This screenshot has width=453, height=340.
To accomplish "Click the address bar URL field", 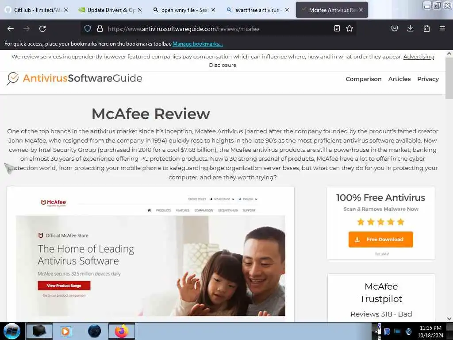I will click(219, 29).
